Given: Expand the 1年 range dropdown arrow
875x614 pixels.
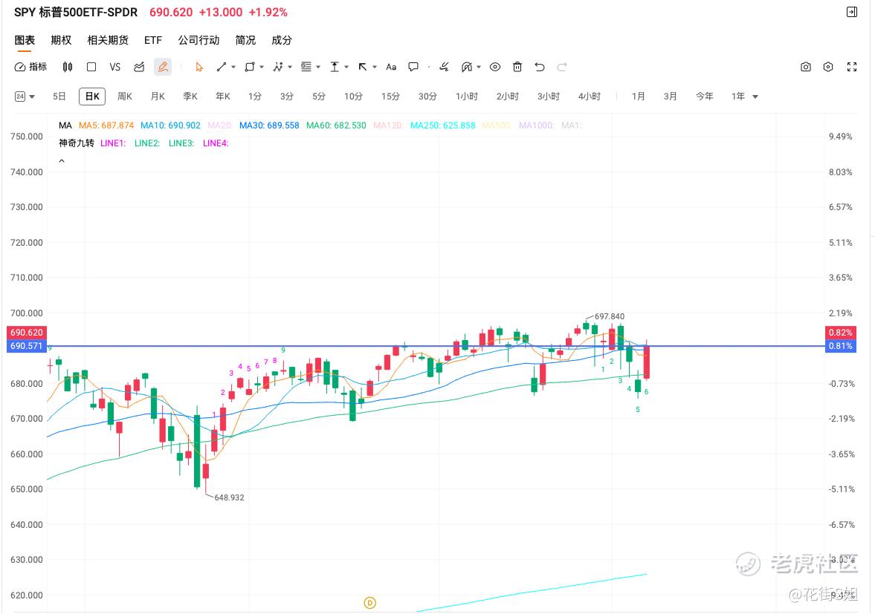Looking at the screenshot, I should [x=755, y=97].
